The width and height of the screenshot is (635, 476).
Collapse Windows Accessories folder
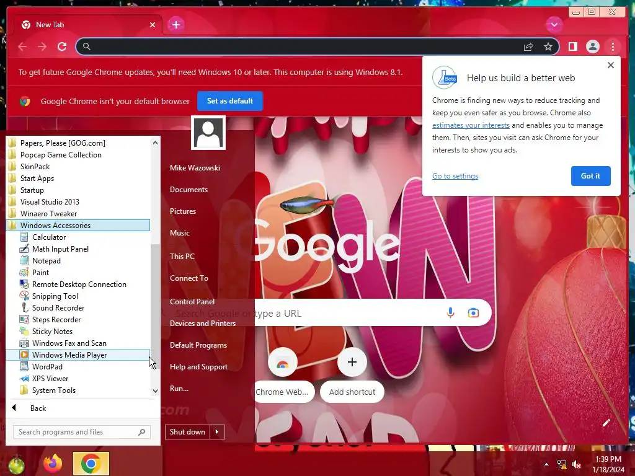click(x=78, y=226)
